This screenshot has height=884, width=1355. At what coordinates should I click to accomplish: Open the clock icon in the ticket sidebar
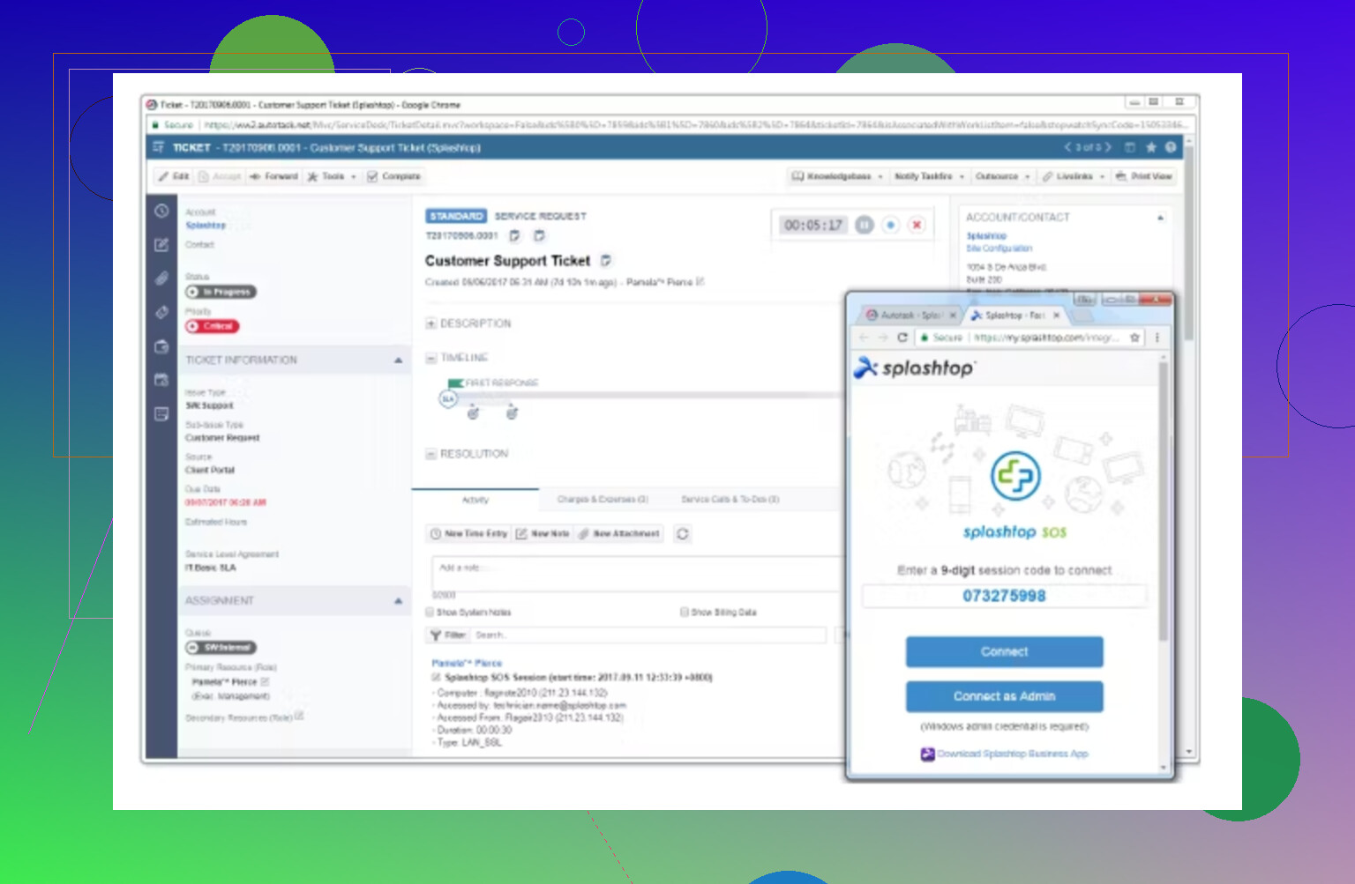161,212
